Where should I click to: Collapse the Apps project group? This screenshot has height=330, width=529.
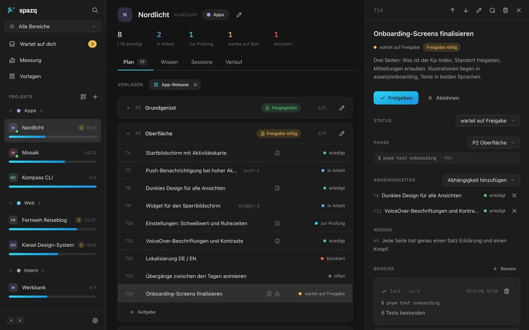pyautogui.click(x=11, y=111)
